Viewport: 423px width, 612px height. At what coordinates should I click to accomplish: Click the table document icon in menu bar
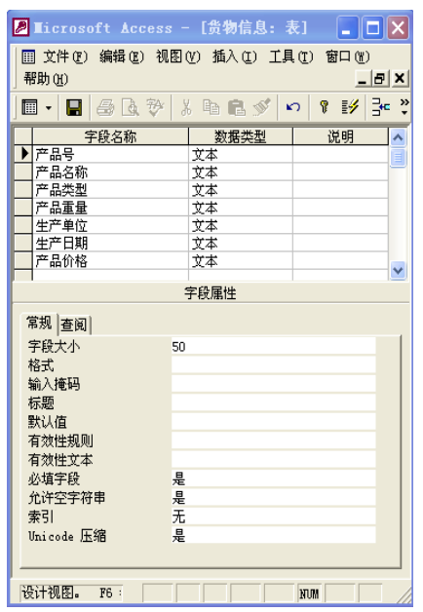pos(28,57)
